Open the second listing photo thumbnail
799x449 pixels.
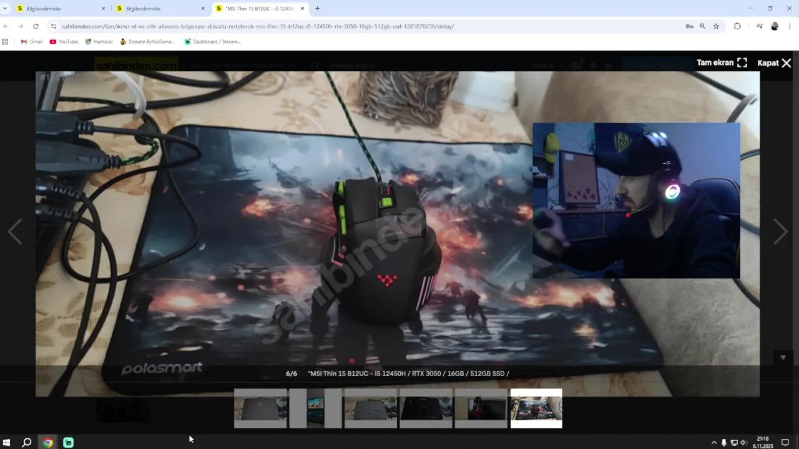pos(315,408)
